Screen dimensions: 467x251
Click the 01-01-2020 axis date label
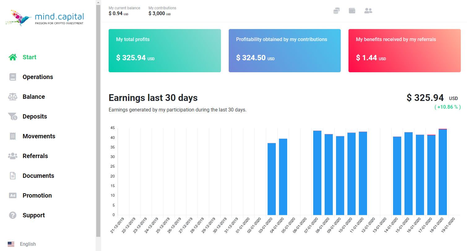tap(243, 225)
